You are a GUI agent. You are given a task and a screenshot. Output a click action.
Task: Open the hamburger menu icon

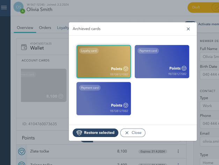tap(4, 7)
